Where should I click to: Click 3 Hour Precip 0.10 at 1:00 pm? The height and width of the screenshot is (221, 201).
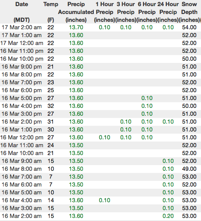(126, 130)
